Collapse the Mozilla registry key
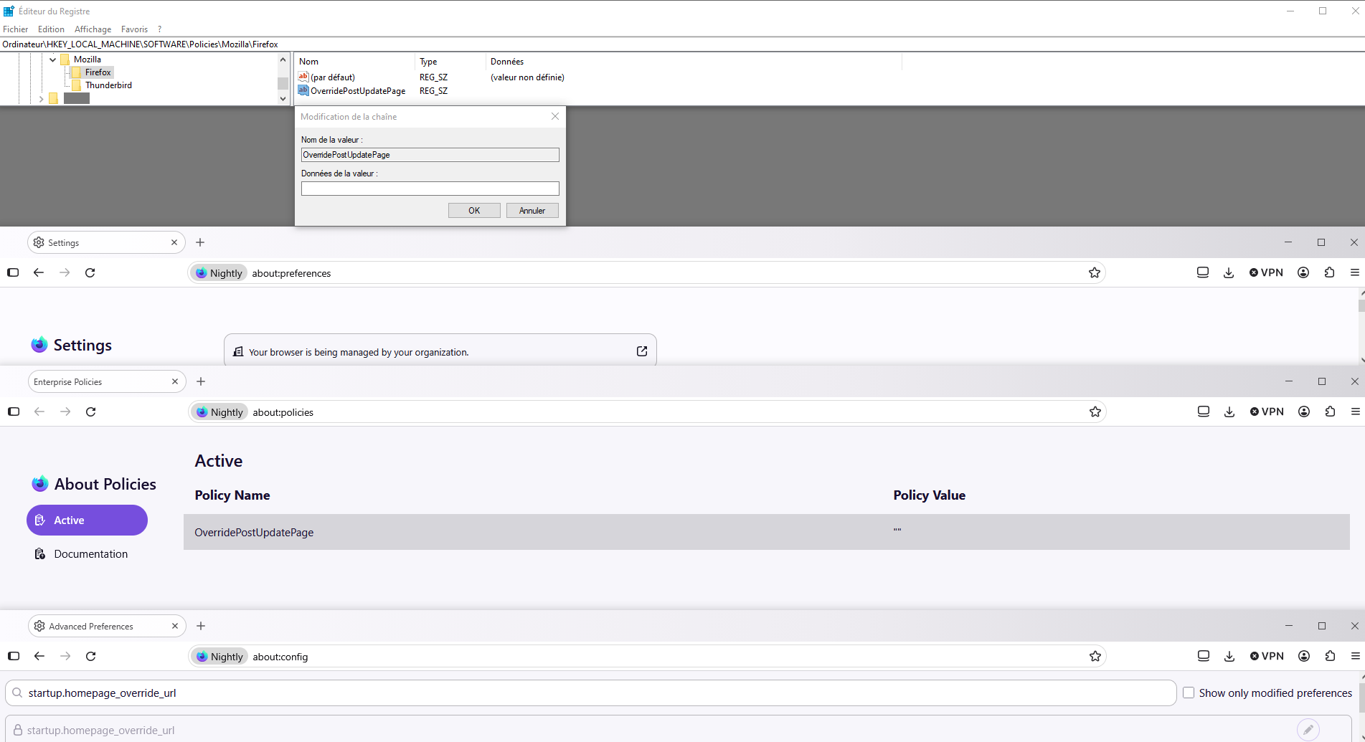 [53, 60]
